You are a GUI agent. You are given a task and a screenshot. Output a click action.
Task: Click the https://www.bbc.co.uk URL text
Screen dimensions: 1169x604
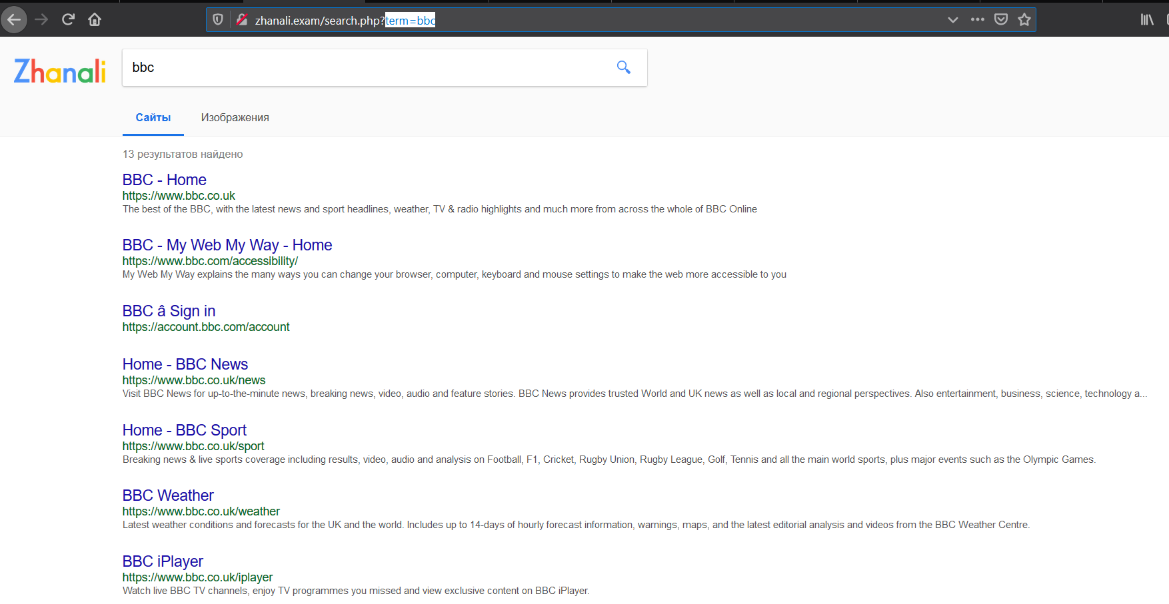pos(179,196)
